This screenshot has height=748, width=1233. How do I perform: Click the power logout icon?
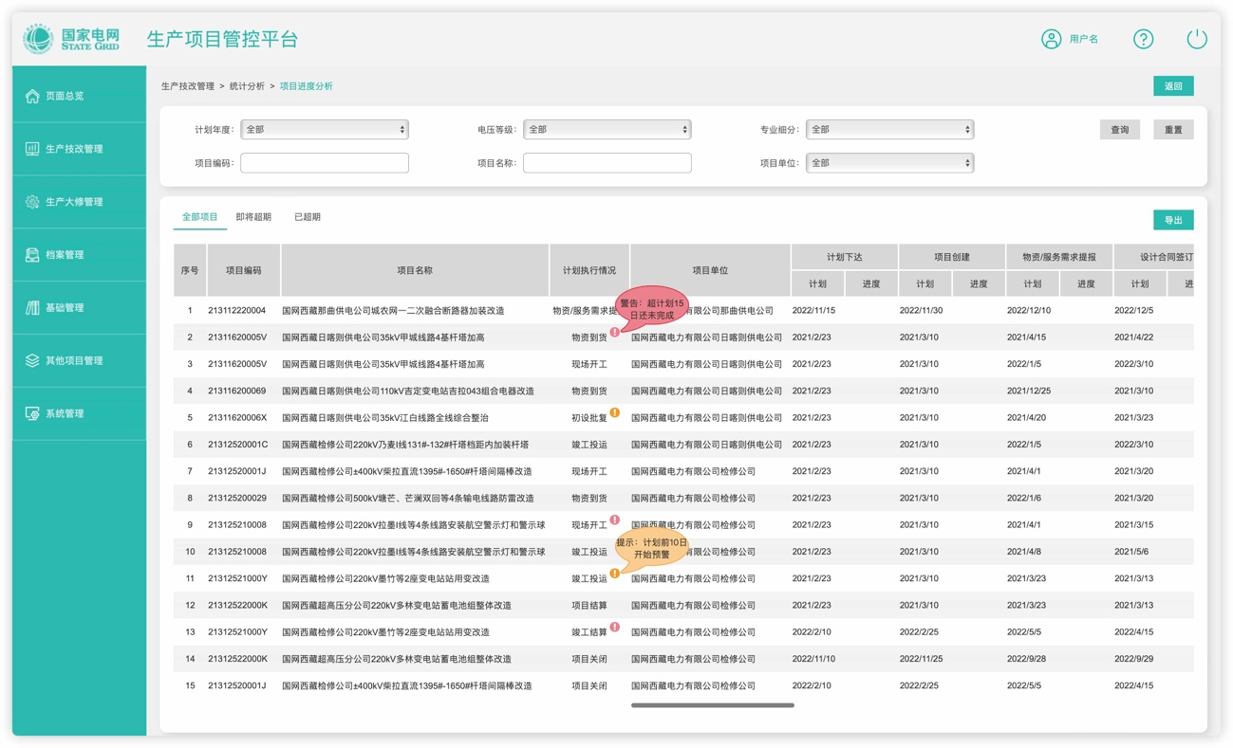pyautogui.click(x=1196, y=39)
